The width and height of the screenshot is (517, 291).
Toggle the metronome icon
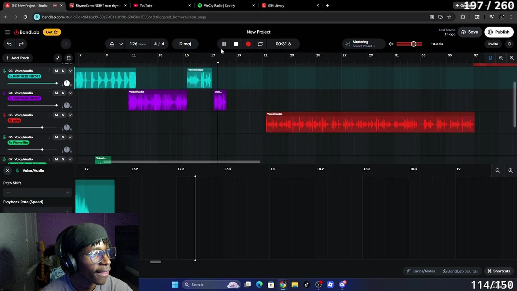[x=112, y=44]
